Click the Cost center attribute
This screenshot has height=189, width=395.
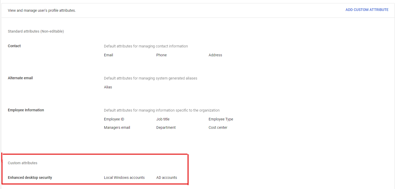coord(218,127)
